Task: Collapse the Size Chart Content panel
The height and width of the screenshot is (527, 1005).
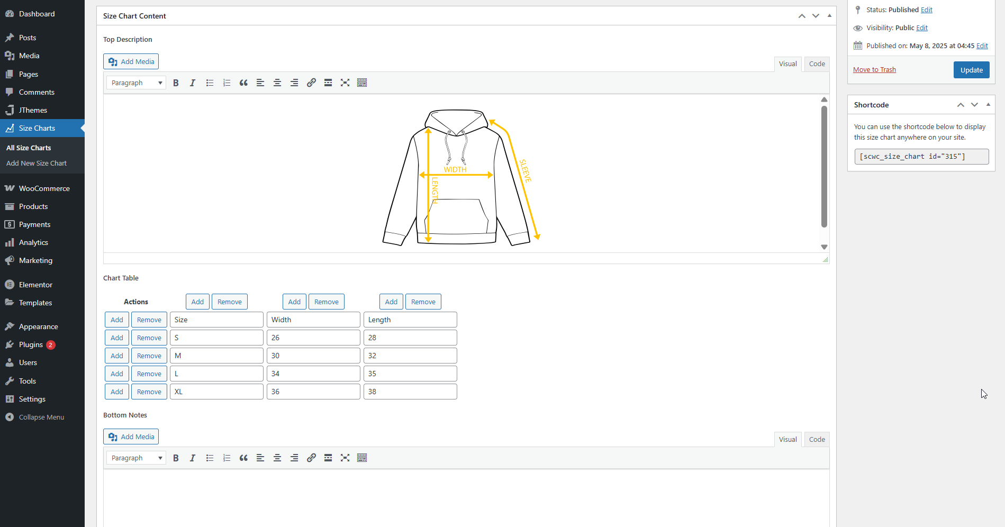Action: point(829,15)
